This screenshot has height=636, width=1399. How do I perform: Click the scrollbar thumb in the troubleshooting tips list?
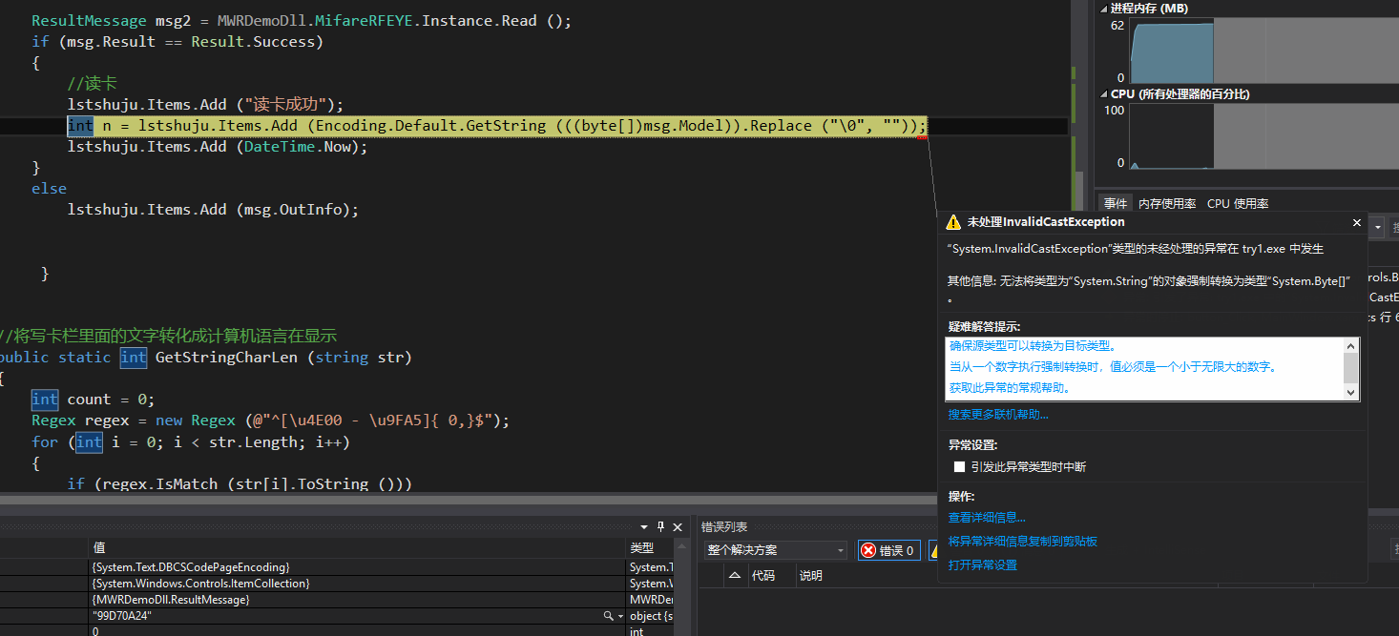1350,367
